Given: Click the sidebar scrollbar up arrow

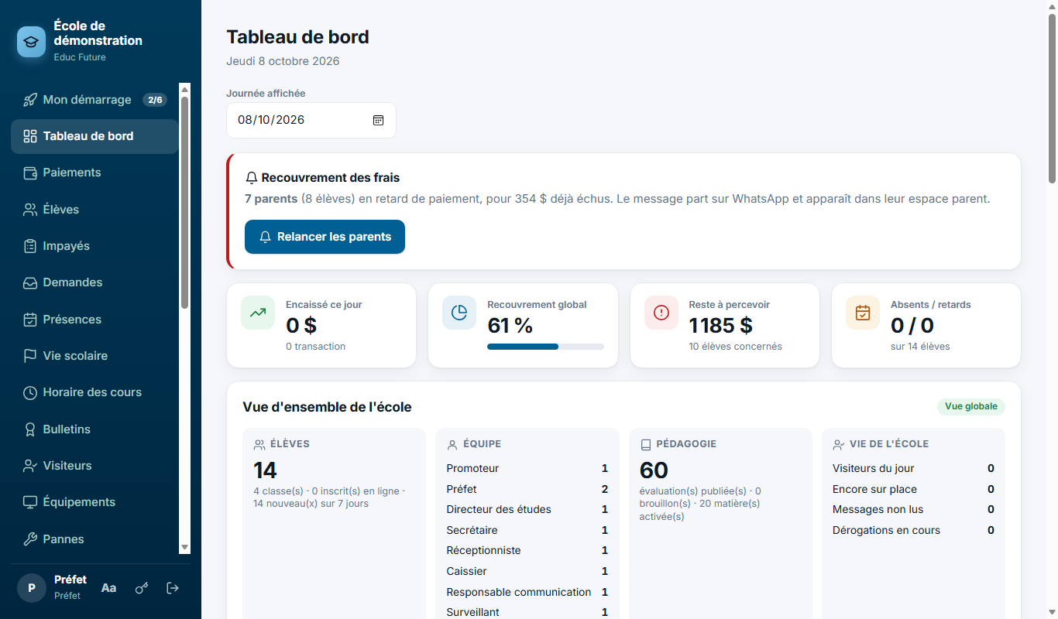Looking at the screenshot, I should pyautogui.click(x=184, y=90).
